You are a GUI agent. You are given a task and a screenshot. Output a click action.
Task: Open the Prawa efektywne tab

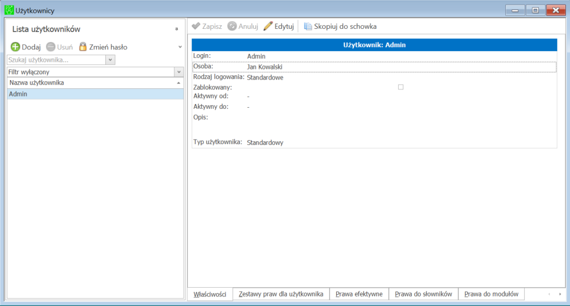click(x=359, y=294)
